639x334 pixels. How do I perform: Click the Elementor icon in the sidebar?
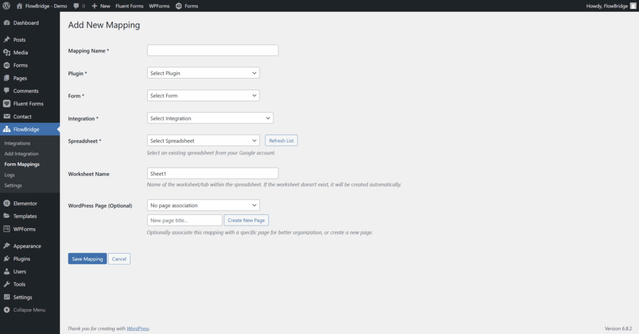click(x=6, y=203)
